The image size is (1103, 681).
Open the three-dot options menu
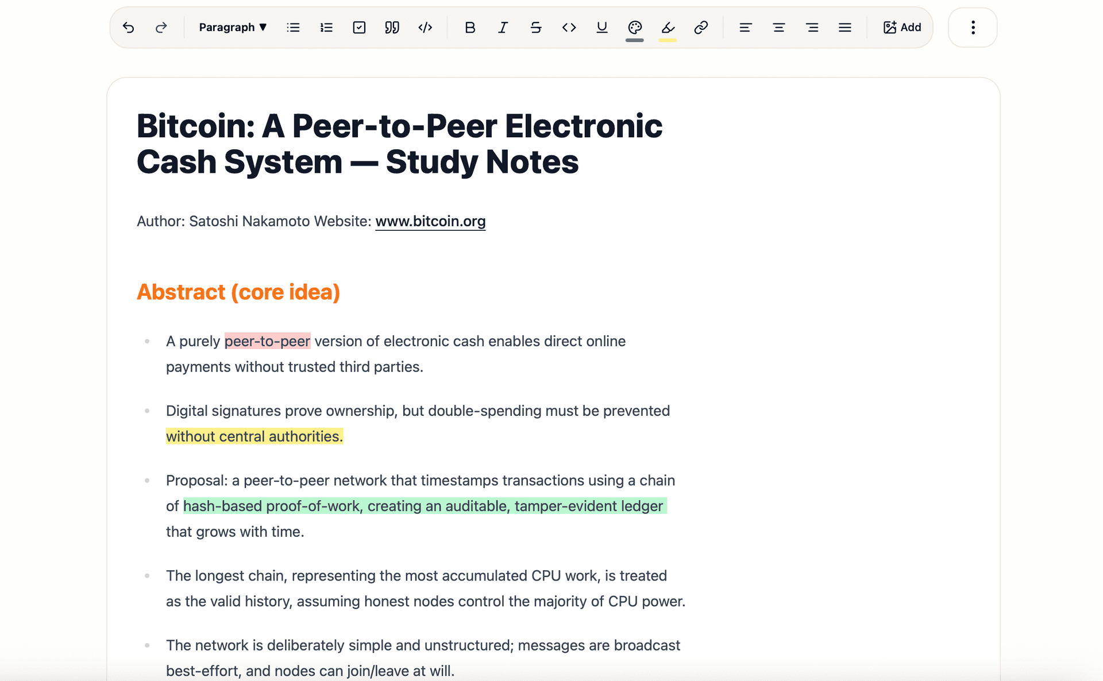point(972,27)
